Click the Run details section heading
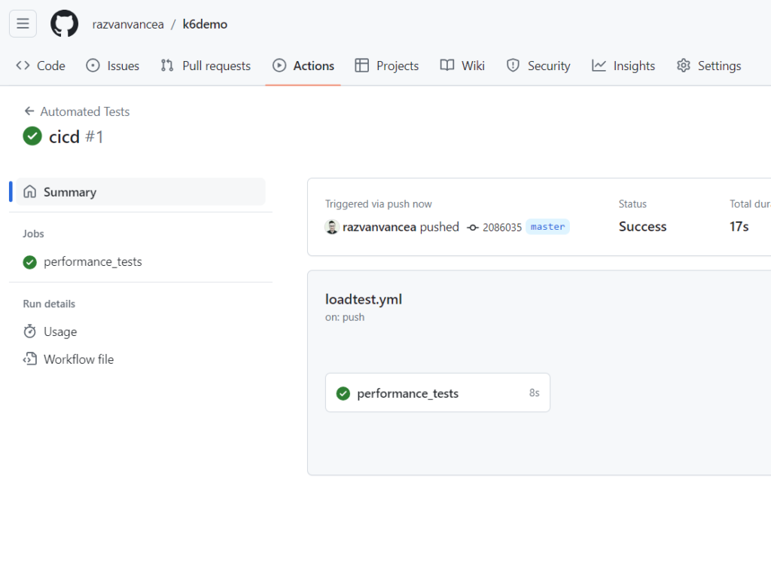 click(49, 304)
